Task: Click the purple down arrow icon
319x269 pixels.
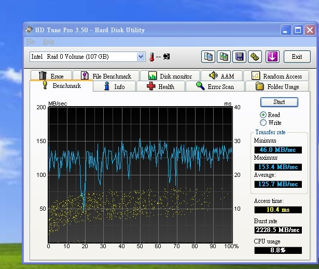Action: (273, 56)
